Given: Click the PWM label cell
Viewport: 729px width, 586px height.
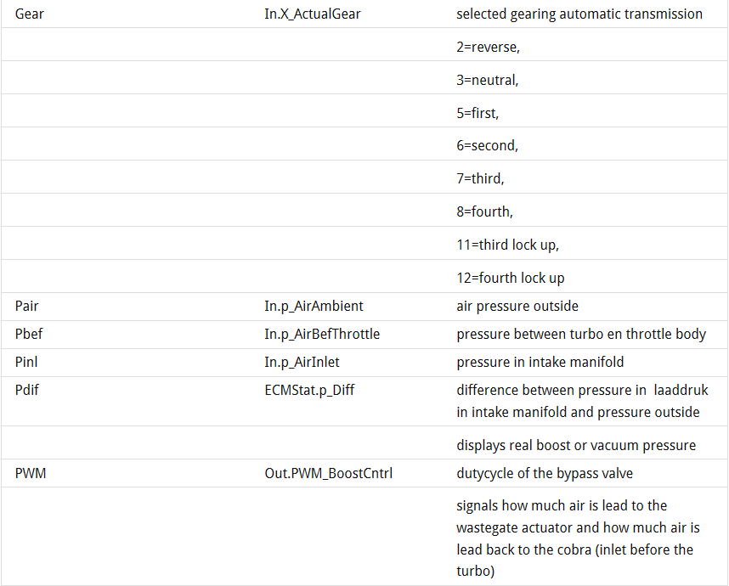Looking at the screenshot, I should click(x=31, y=473).
